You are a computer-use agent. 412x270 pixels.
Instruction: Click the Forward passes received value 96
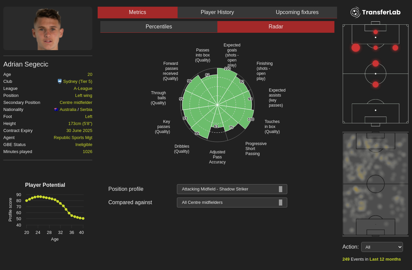[x=189, y=81]
